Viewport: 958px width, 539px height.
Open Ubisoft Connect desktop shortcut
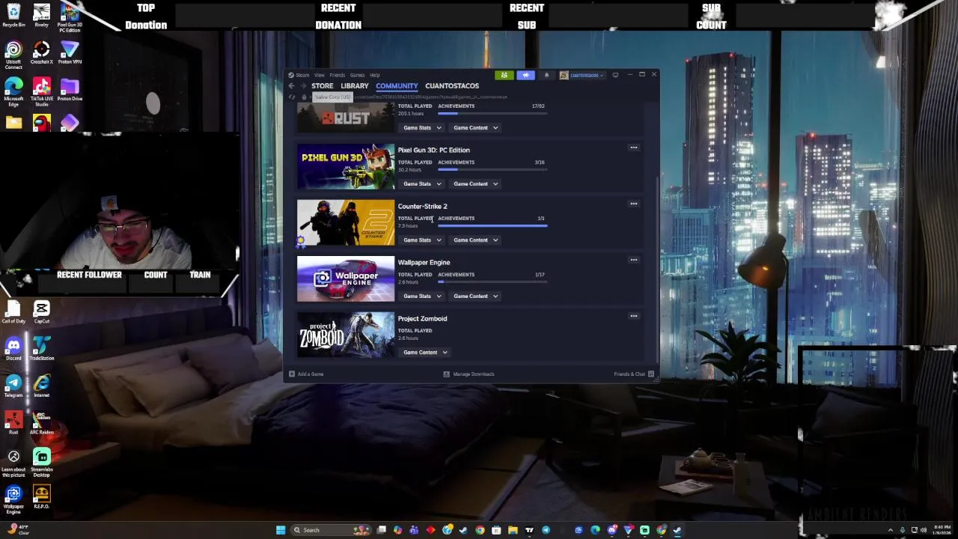13,55
